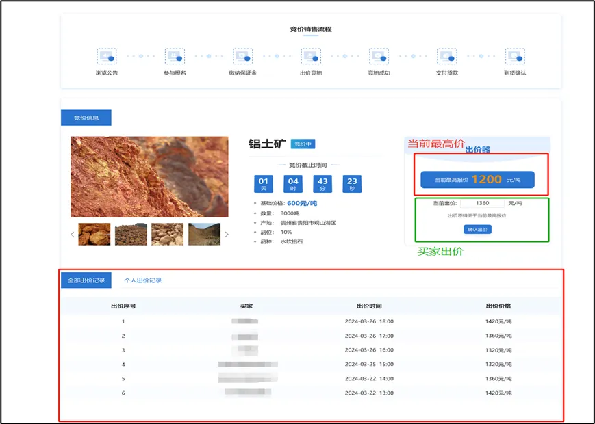
Task: Switch to 全部出价记录 tab
Action: [x=86, y=280]
